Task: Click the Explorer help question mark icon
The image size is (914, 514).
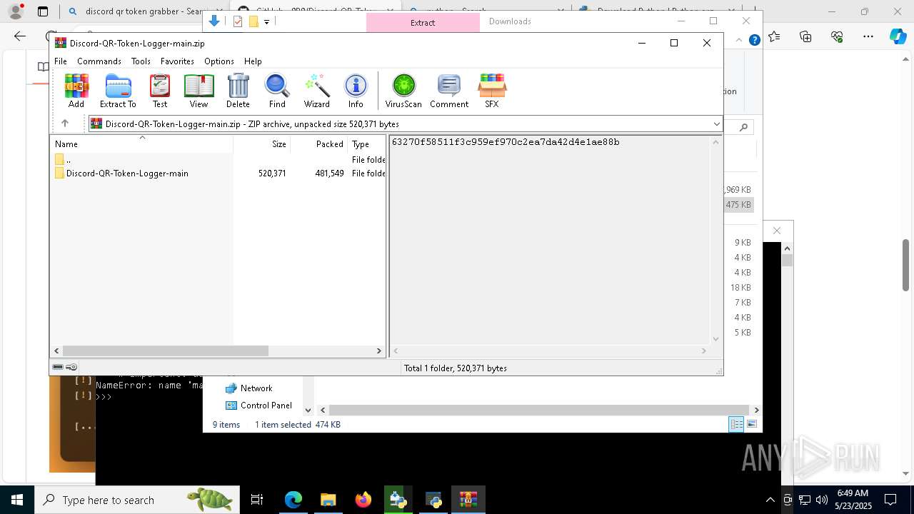Action: [754, 41]
